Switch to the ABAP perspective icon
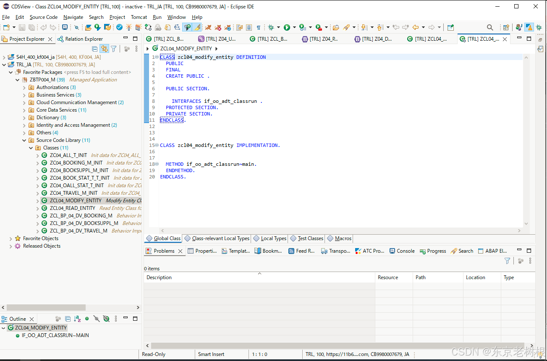 pos(529,27)
